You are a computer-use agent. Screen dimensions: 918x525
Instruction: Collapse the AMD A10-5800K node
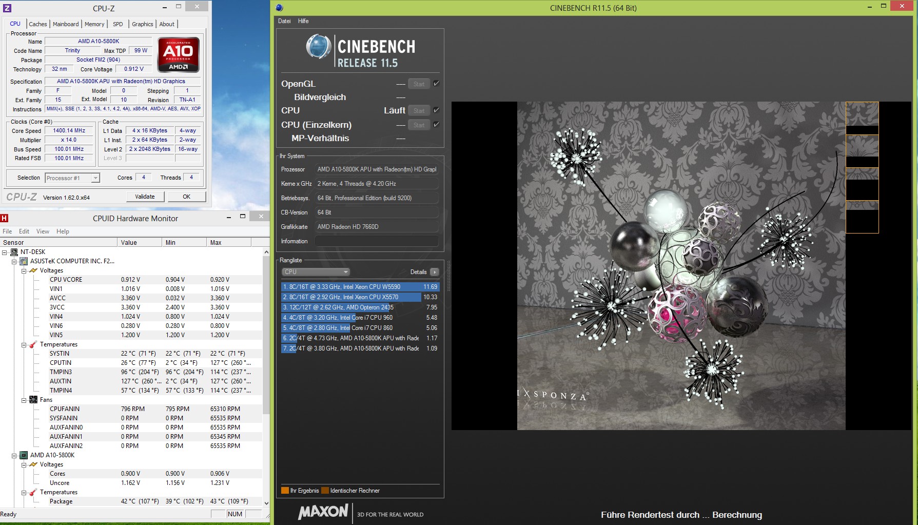[x=14, y=456]
